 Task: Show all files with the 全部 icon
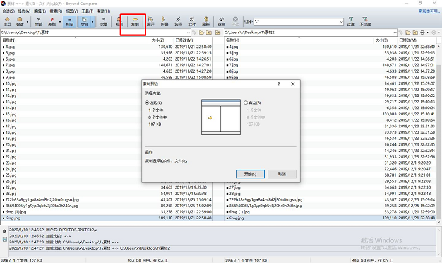point(39,21)
